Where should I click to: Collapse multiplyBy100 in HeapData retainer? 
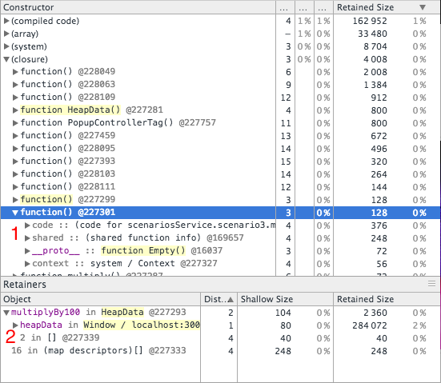click(6, 313)
